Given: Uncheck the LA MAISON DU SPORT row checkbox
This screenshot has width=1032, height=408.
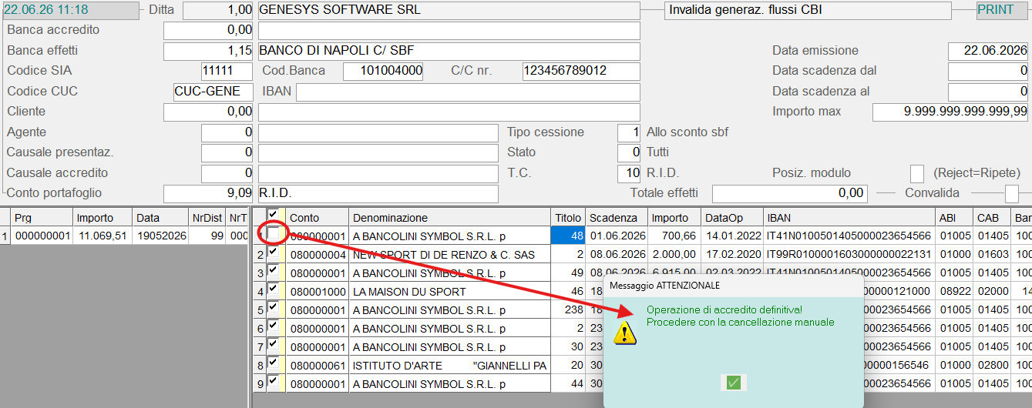Looking at the screenshot, I should click(273, 289).
